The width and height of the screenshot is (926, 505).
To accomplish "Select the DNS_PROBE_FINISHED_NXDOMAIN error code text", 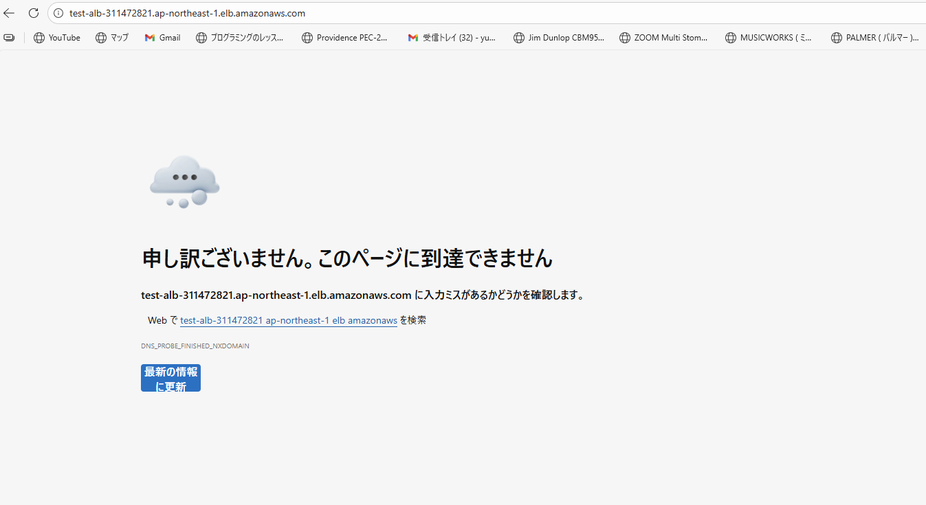I will (x=195, y=346).
